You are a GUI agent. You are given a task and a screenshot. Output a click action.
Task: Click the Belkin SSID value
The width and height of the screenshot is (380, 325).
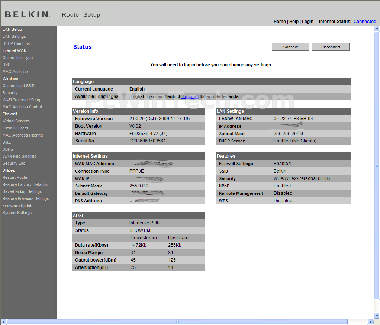pos(280,171)
